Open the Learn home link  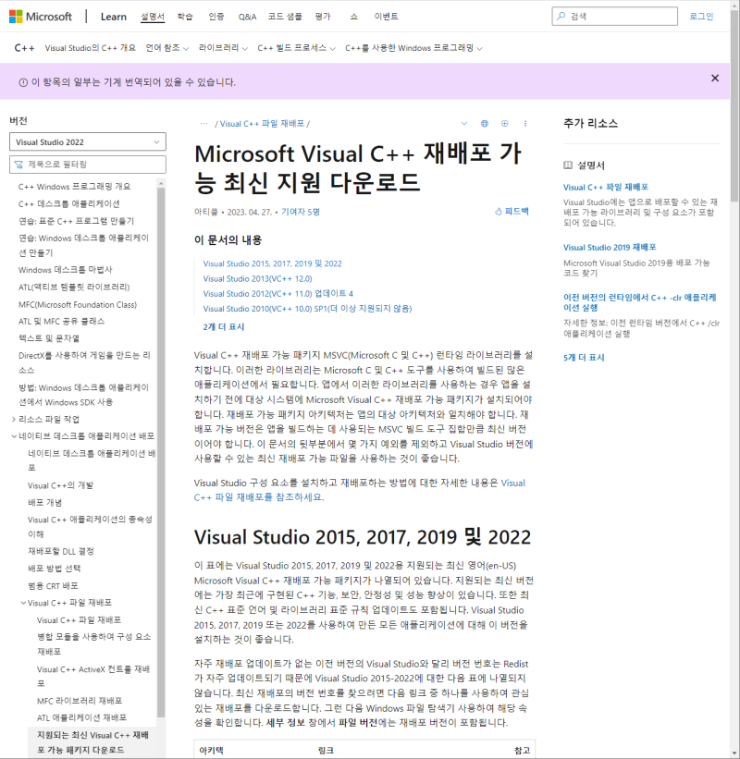click(x=114, y=17)
